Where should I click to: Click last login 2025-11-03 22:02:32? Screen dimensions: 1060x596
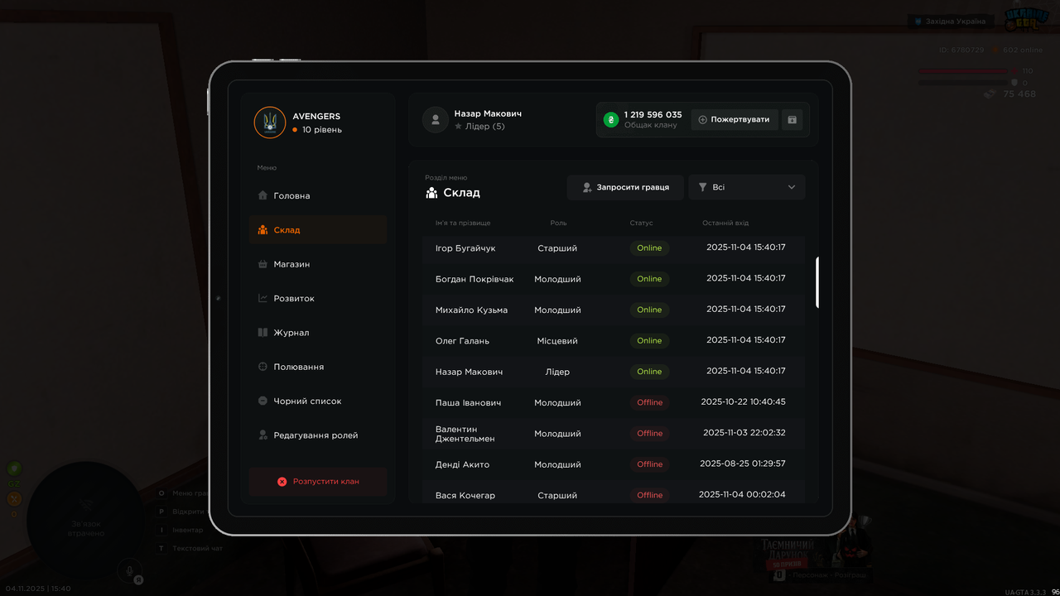pos(744,433)
